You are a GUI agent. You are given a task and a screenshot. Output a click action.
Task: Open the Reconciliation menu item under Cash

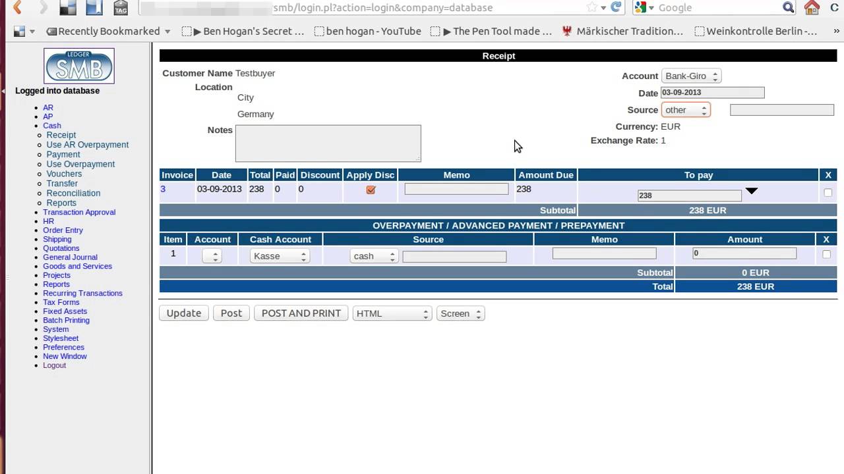[x=73, y=193]
